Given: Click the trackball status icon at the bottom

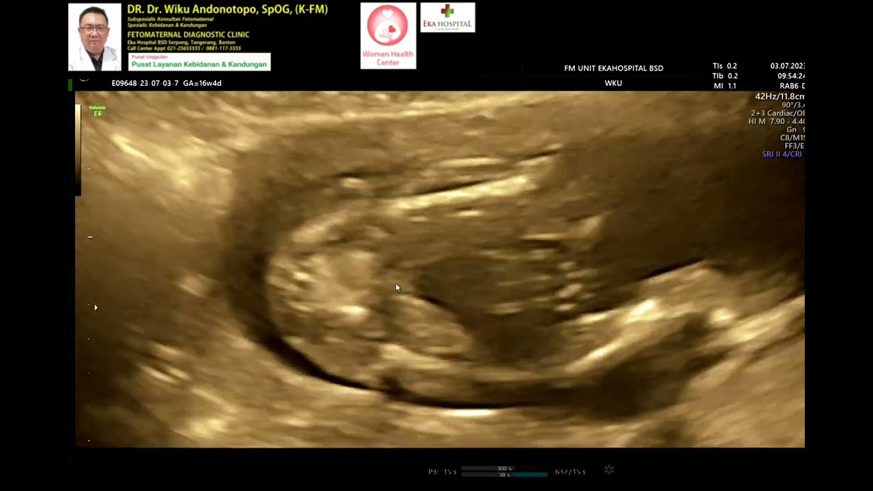Looking at the screenshot, I should point(609,470).
